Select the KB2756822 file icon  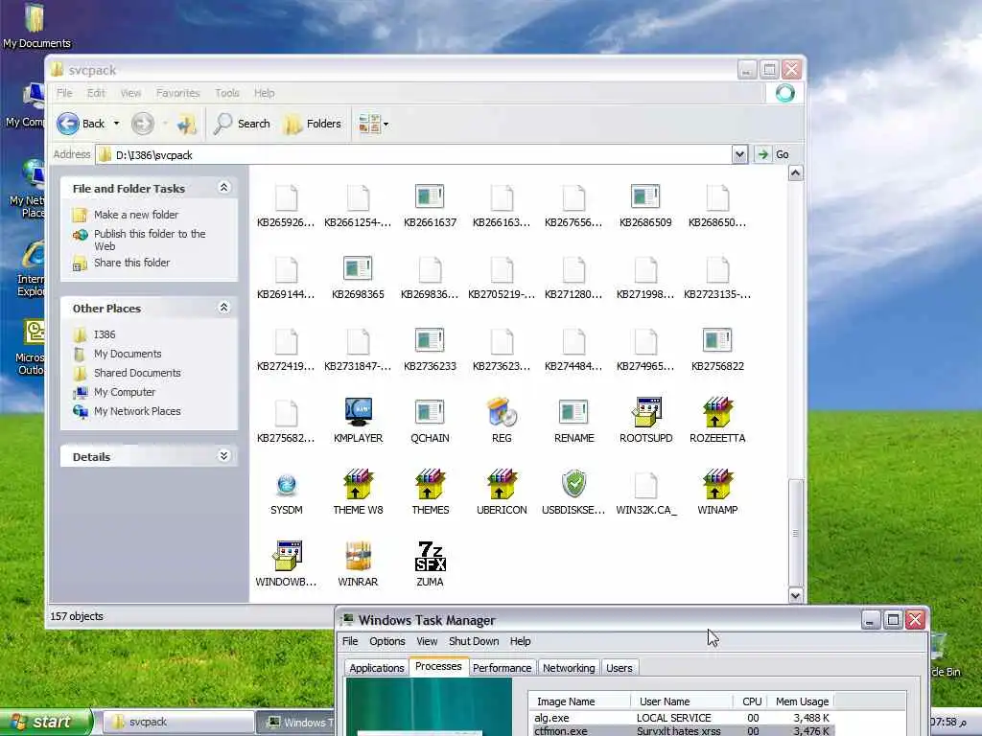pos(717,340)
